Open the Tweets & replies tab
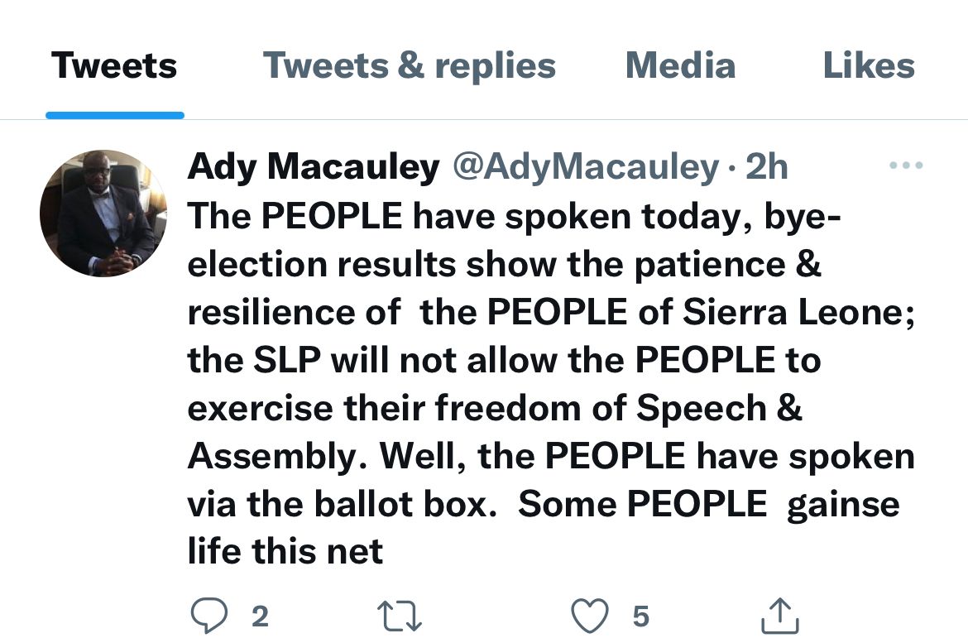This screenshot has width=968, height=638. pyautogui.click(x=409, y=65)
